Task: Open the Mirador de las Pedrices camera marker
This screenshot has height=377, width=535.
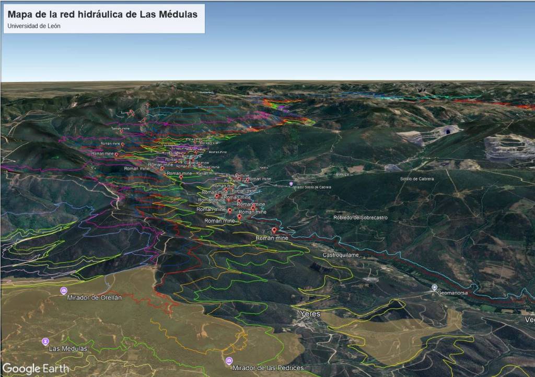Action: (x=229, y=361)
